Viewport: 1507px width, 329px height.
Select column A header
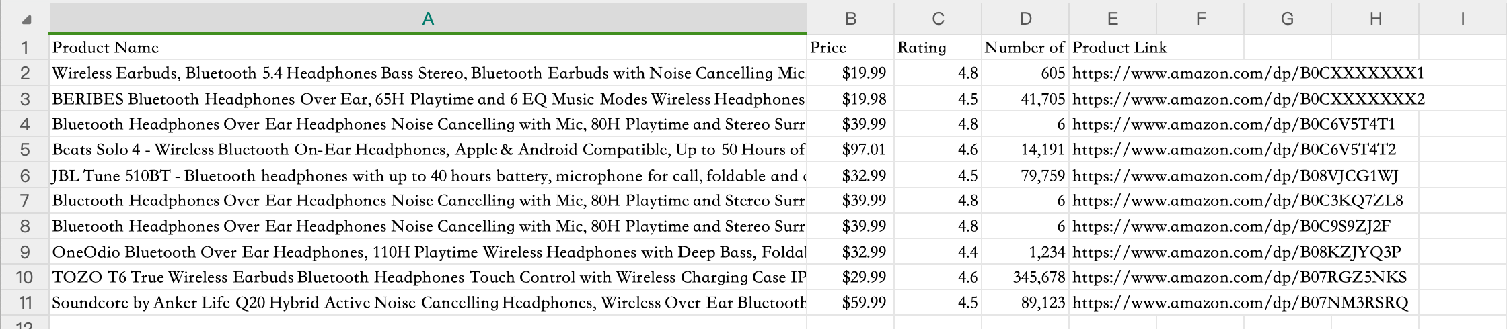point(428,19)
